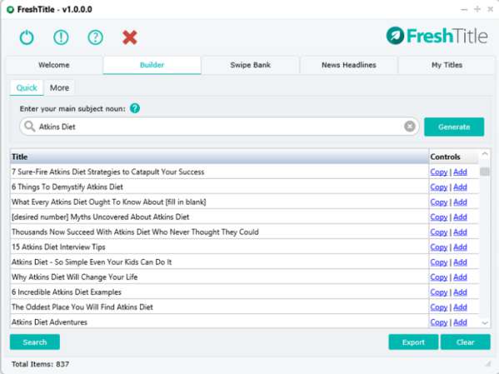Click the Clear button

466,342
